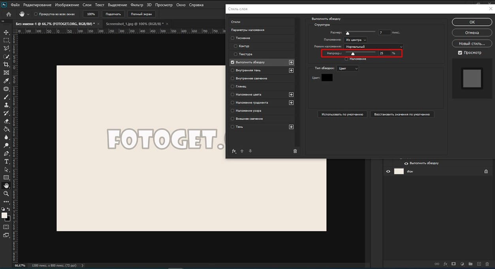Viewport: 495px width, 269px height.
Task: Click the Новый стиль... button
Action: [472, 43]
